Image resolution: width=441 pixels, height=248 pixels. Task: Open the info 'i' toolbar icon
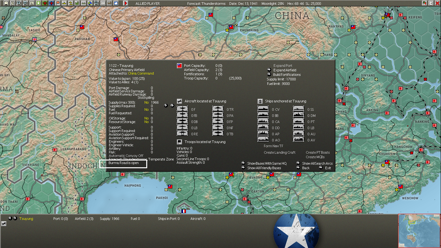click(32, 3)
